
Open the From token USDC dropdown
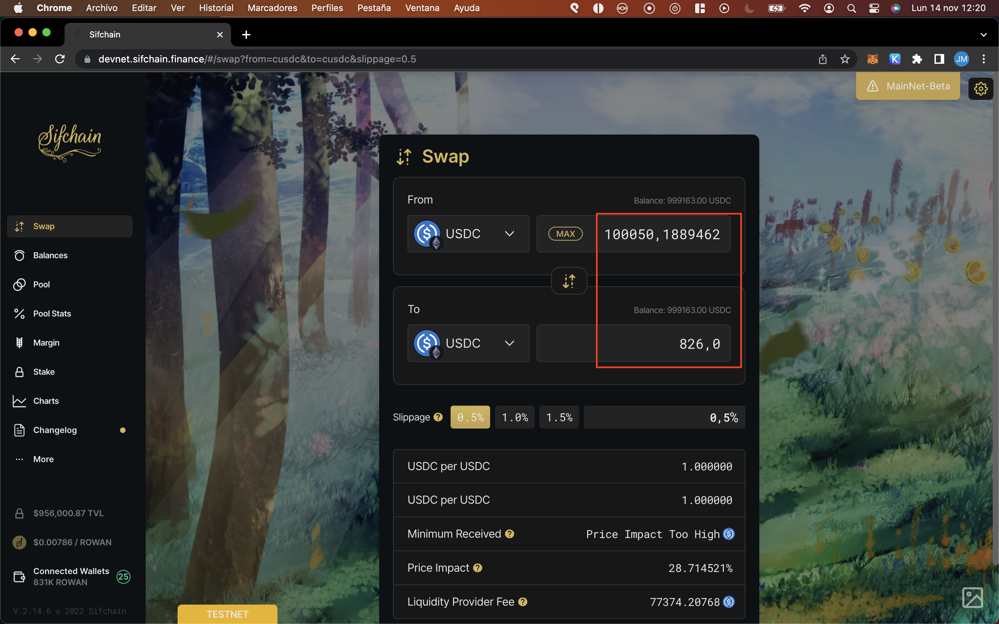pyautogui.click(x=468, y=234)
